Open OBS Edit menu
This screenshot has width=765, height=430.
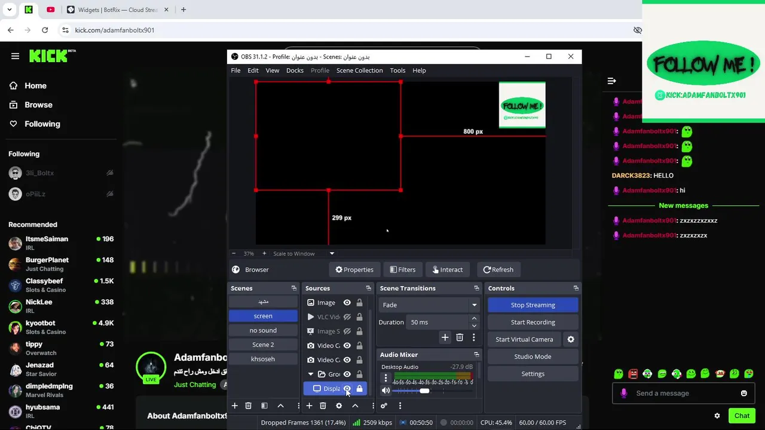click(x=253, y=70)
